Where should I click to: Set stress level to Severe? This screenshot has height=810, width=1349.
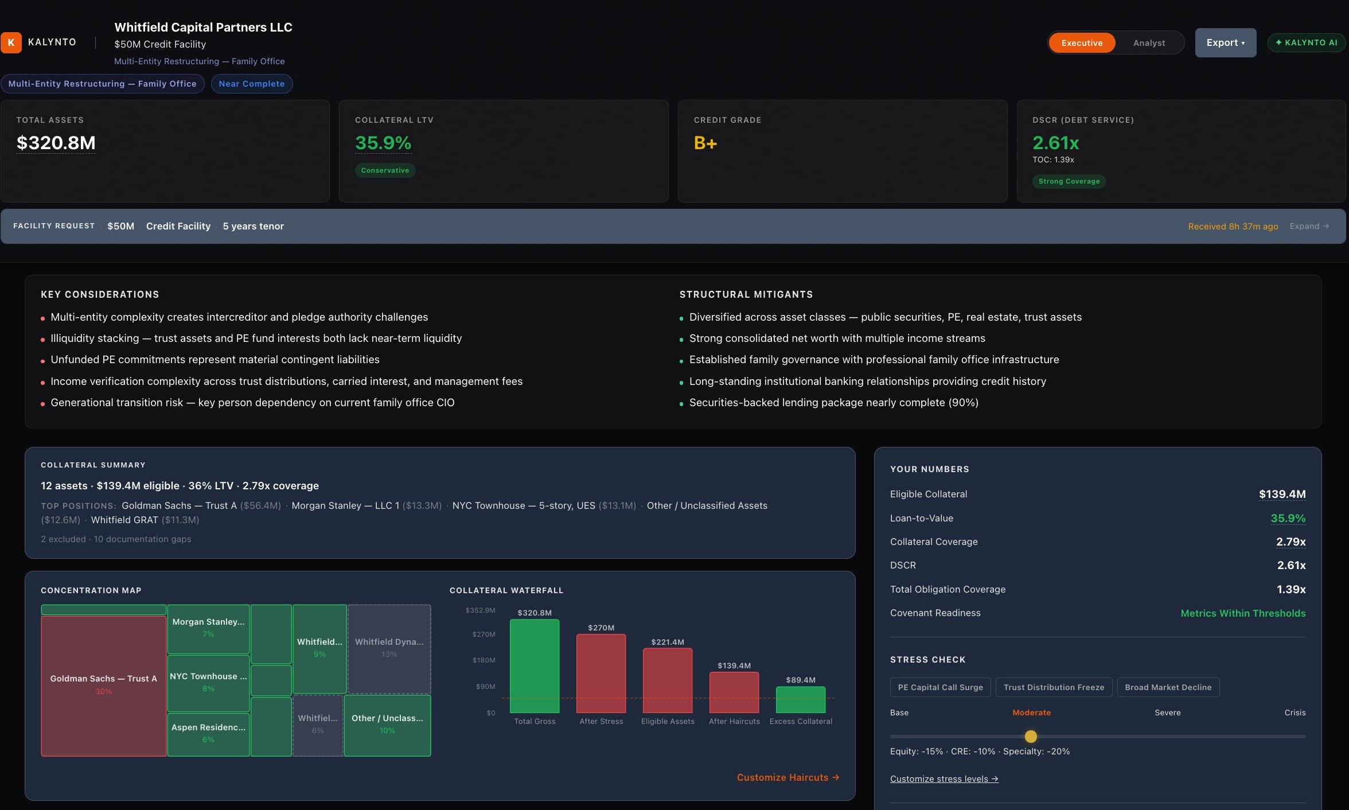[x=1168, y=712]
